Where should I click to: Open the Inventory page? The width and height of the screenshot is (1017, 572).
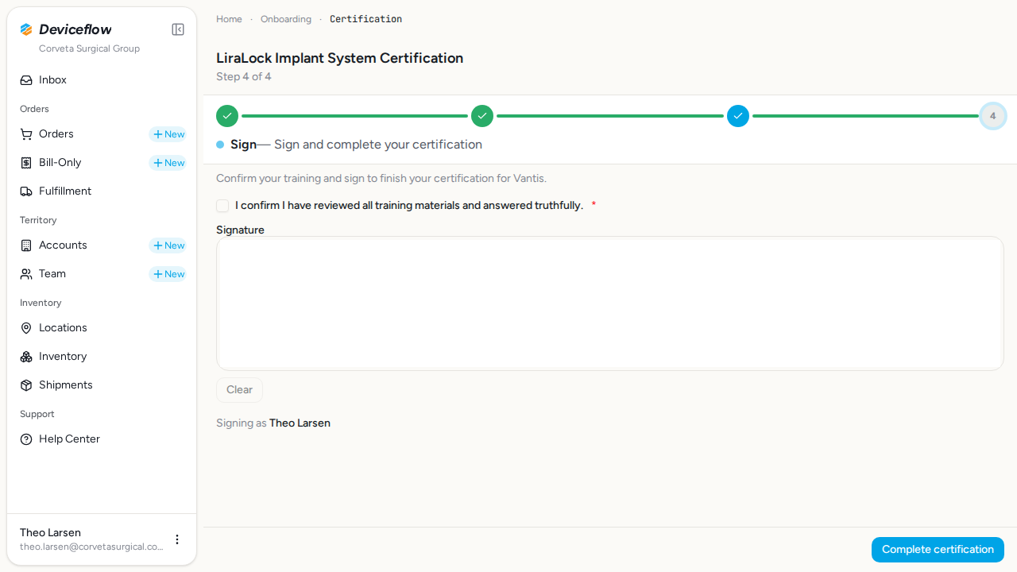click(x=102, y=357)
